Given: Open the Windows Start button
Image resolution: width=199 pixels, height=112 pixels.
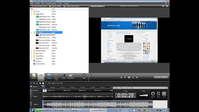Looking at the screenshot, I should (32, 110).
